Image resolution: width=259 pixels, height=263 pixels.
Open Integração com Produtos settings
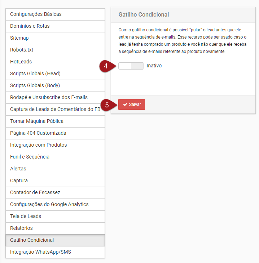pyautogui.click(x=39, y=145)
